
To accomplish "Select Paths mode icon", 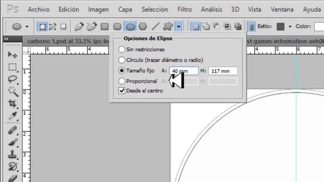I will [x=53, y=27].
